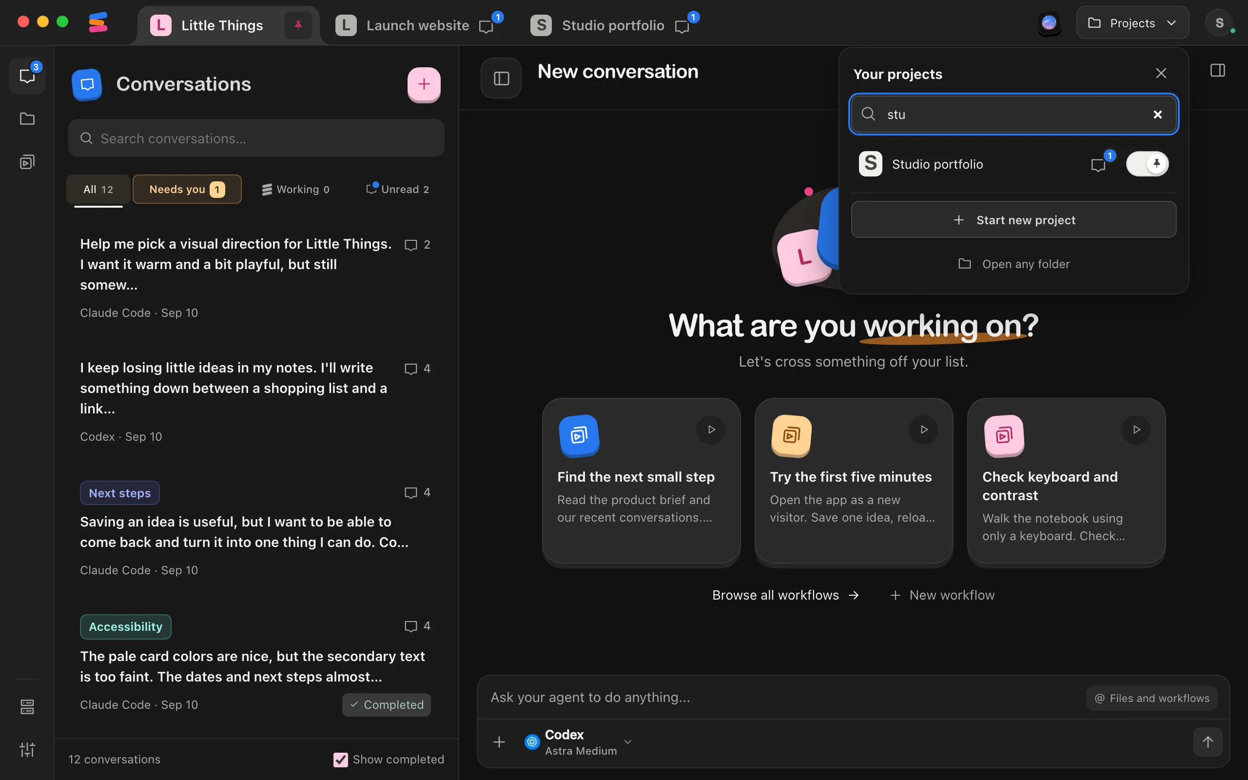The width and height of the screenshot is (1248, 780).
Task: Open the settings sliders icon in sidebar
Action: point(27,749)
